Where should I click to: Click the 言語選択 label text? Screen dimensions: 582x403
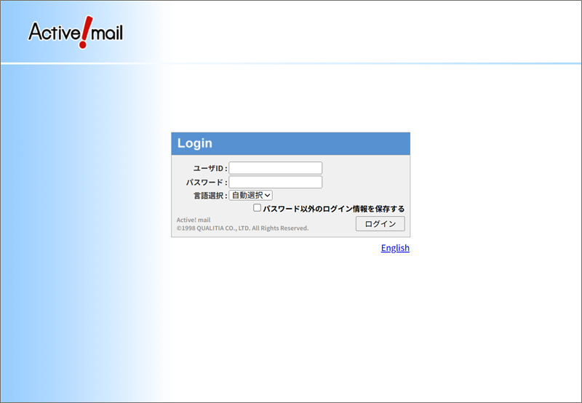(210, 196)
